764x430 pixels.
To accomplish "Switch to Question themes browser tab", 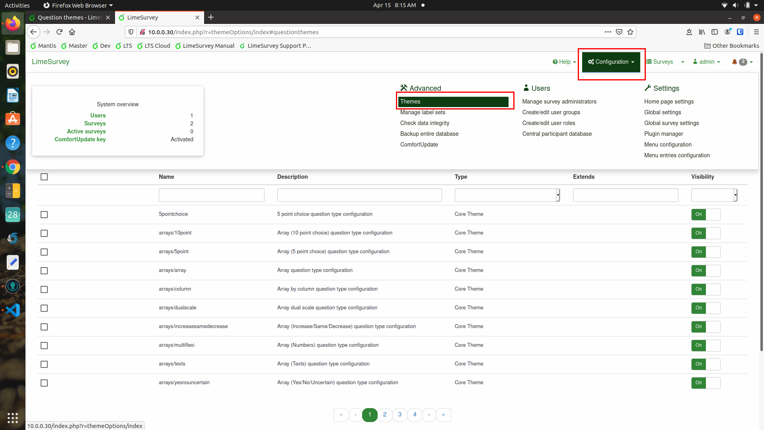I will 70,18.
